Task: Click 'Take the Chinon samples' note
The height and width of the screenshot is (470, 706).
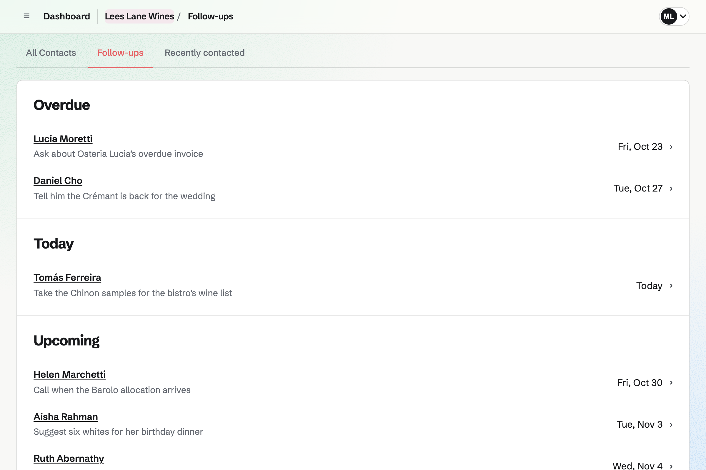Action: [x=133, y=293]
